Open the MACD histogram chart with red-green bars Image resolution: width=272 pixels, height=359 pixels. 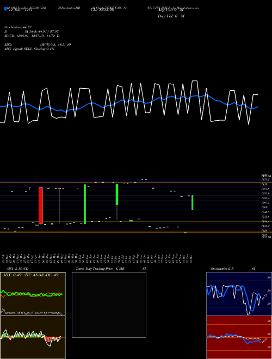point(33,337)
